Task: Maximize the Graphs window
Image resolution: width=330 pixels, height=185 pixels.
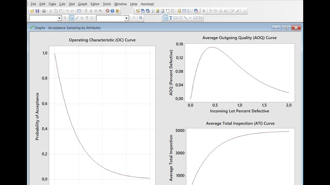Action: (x=286, y=27)
